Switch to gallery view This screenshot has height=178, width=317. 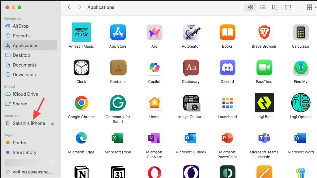(288, 7)
